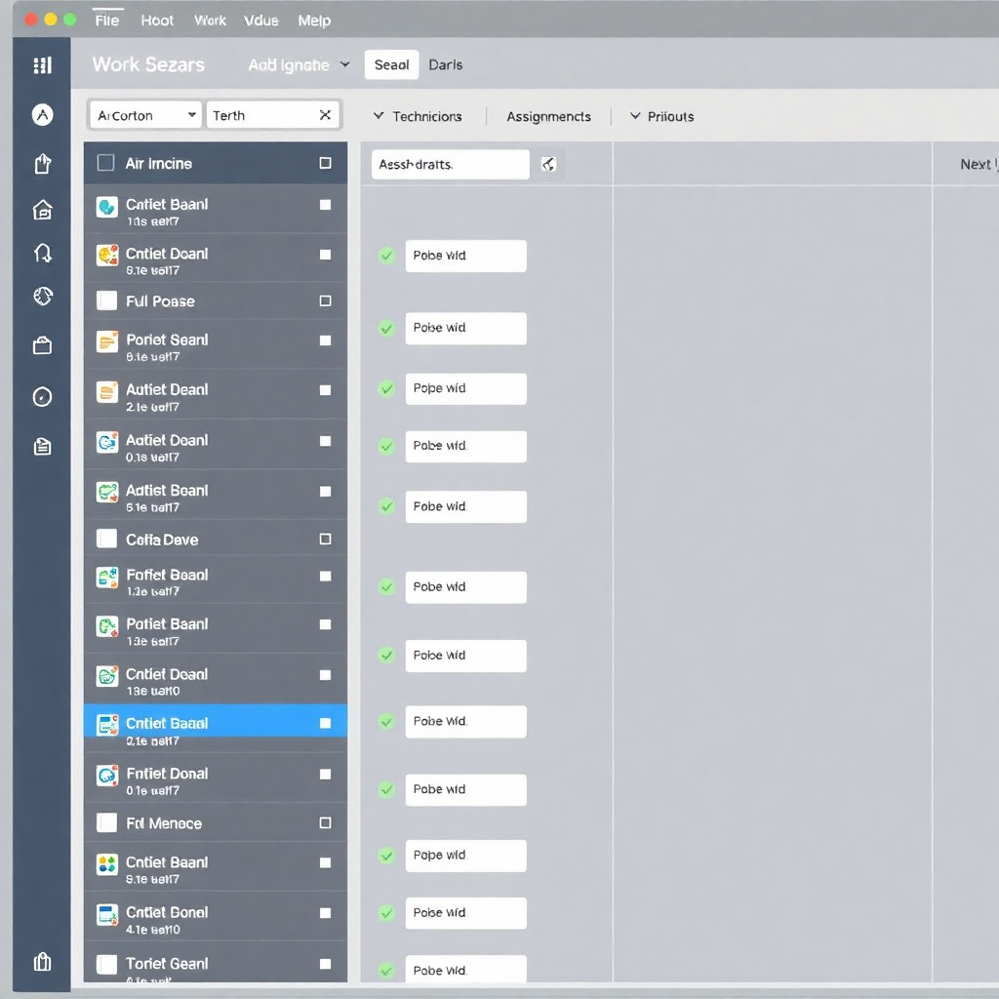Open the briefcase sidebar icon
This screenshot has height=999, width=999.
coord(42,346)
